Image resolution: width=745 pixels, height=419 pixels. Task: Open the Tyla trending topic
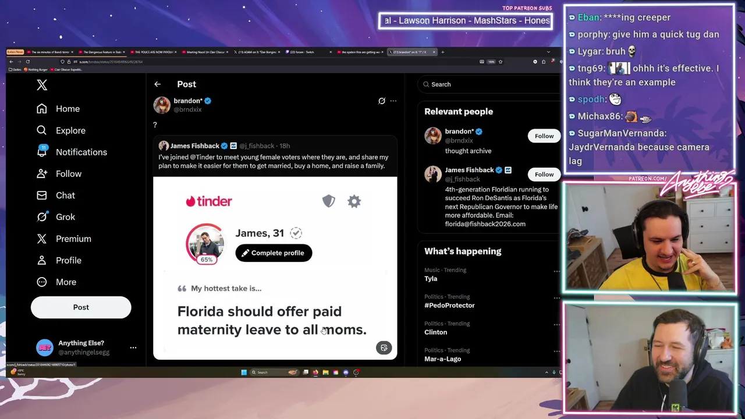(x=431, y=279)
